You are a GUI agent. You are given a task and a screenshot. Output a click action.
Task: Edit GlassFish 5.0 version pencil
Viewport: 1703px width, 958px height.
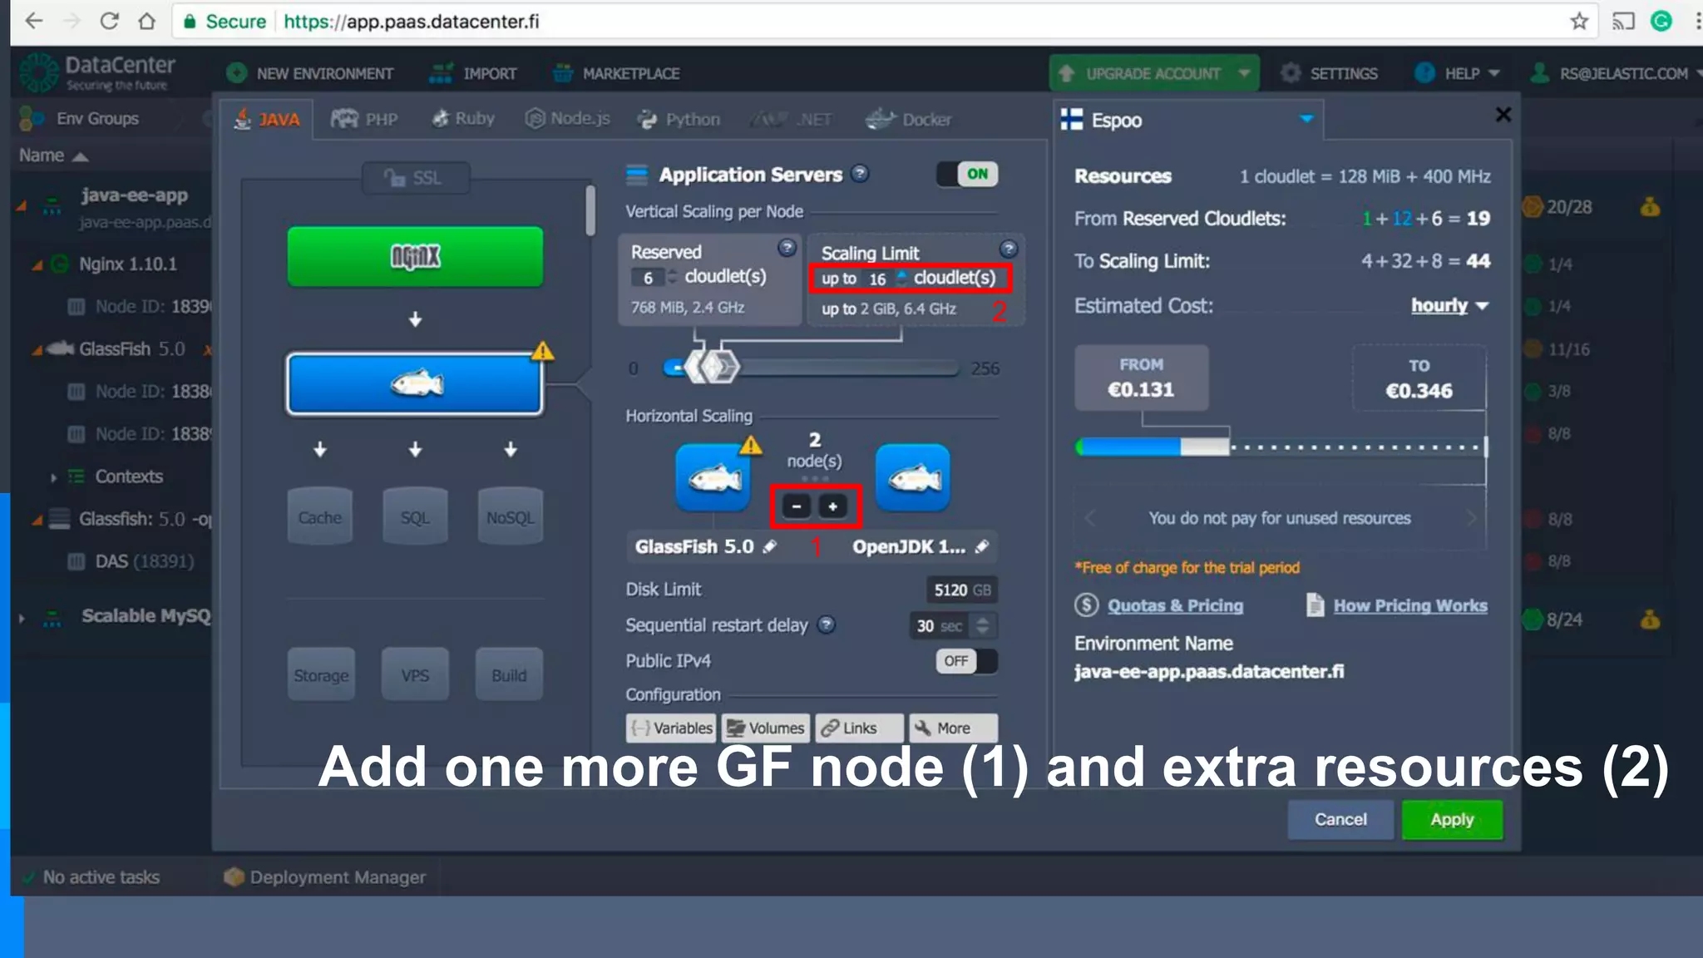point(770,546)
